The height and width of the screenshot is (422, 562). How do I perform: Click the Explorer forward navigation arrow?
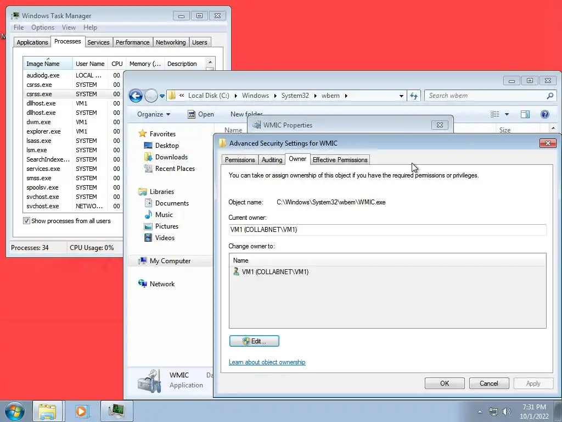click(151, 96)
